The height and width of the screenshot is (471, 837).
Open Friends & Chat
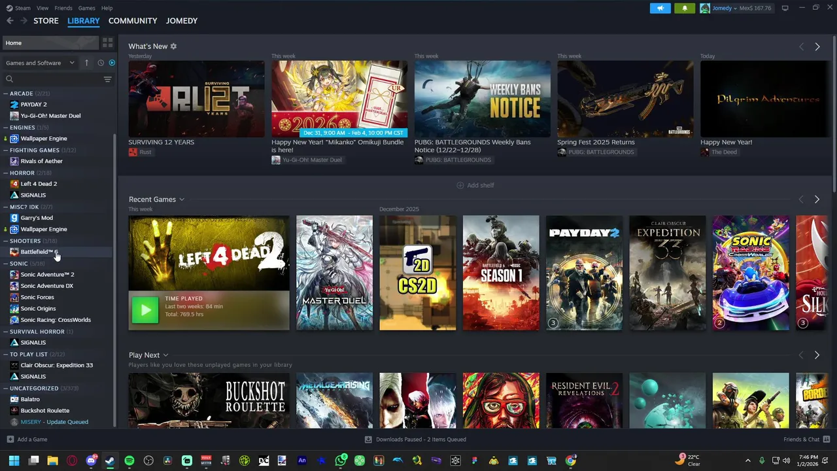point(806,440)
